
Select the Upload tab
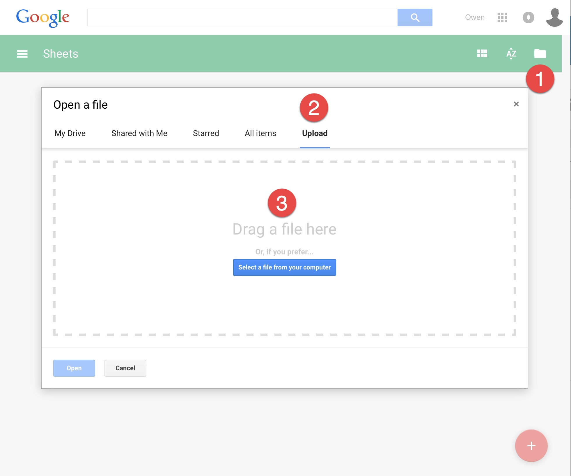315,133
